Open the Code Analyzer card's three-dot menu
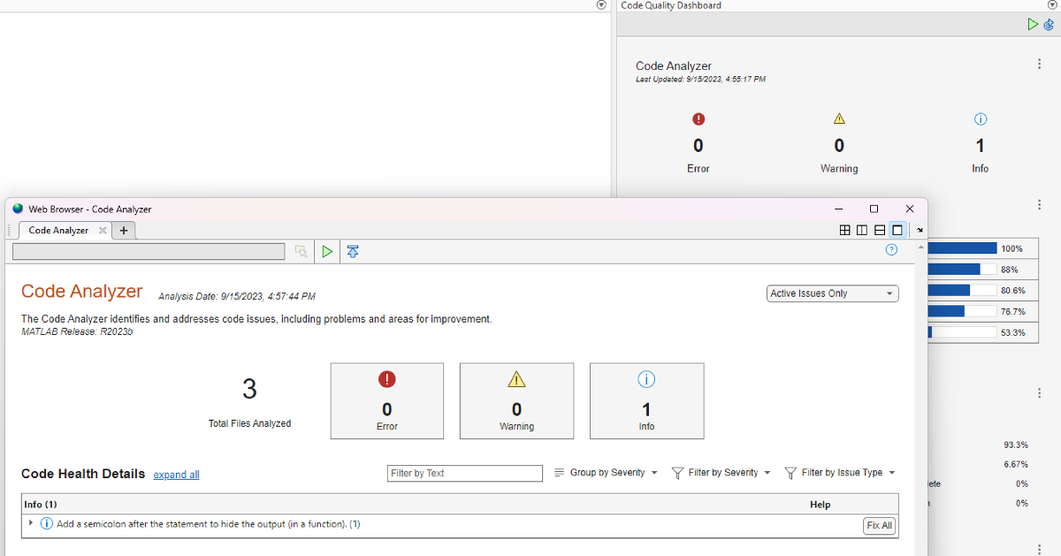Image resolution: width=1061 pixels, height=556 pixels. pyautogui.click(x=1039, y=65)
